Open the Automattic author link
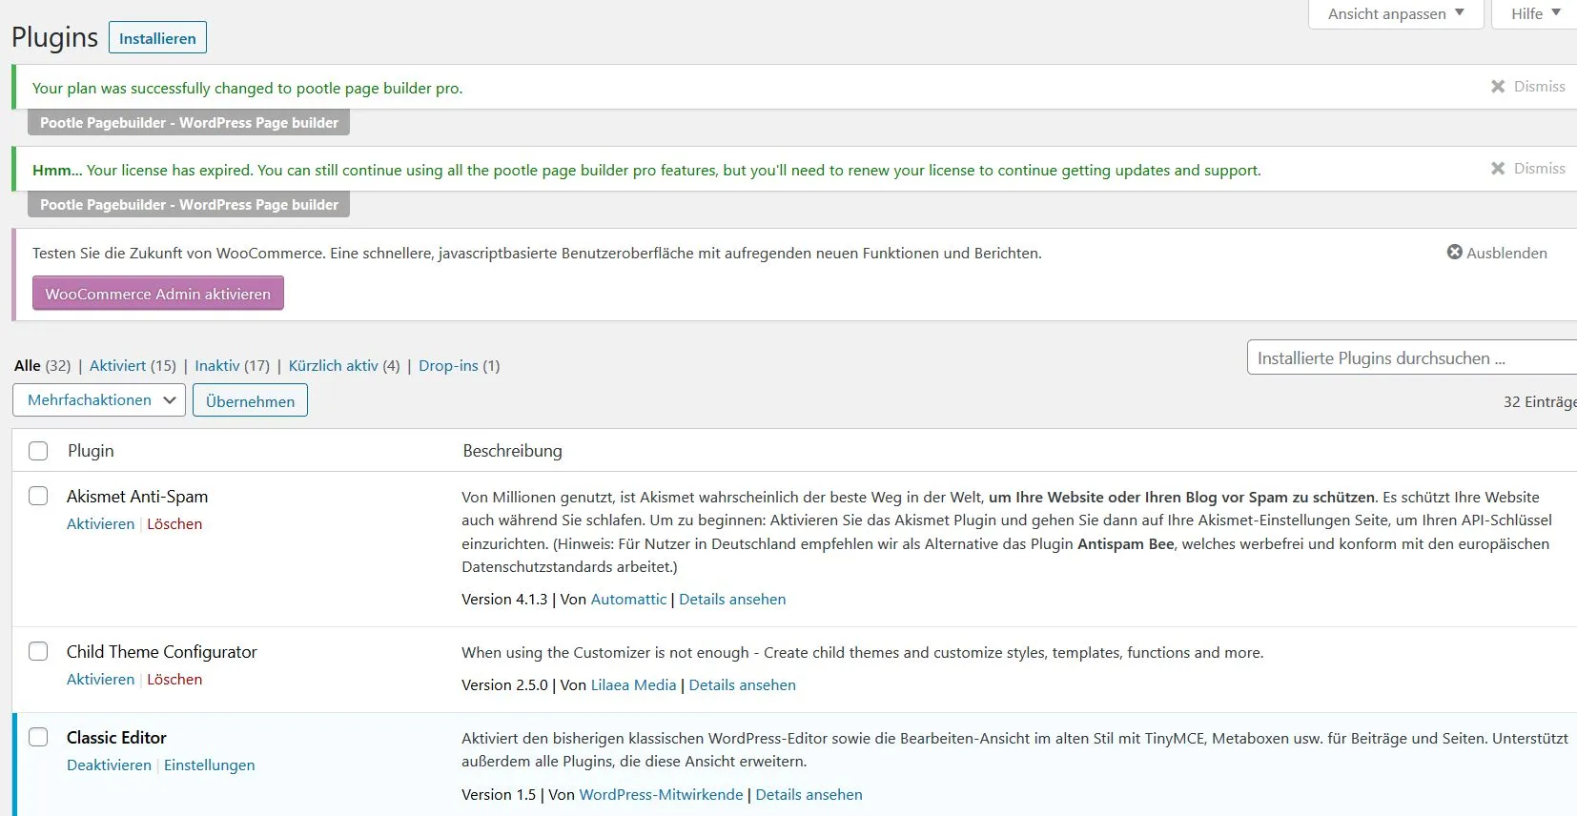This screenshot has height=816, width=1577. 628,600
